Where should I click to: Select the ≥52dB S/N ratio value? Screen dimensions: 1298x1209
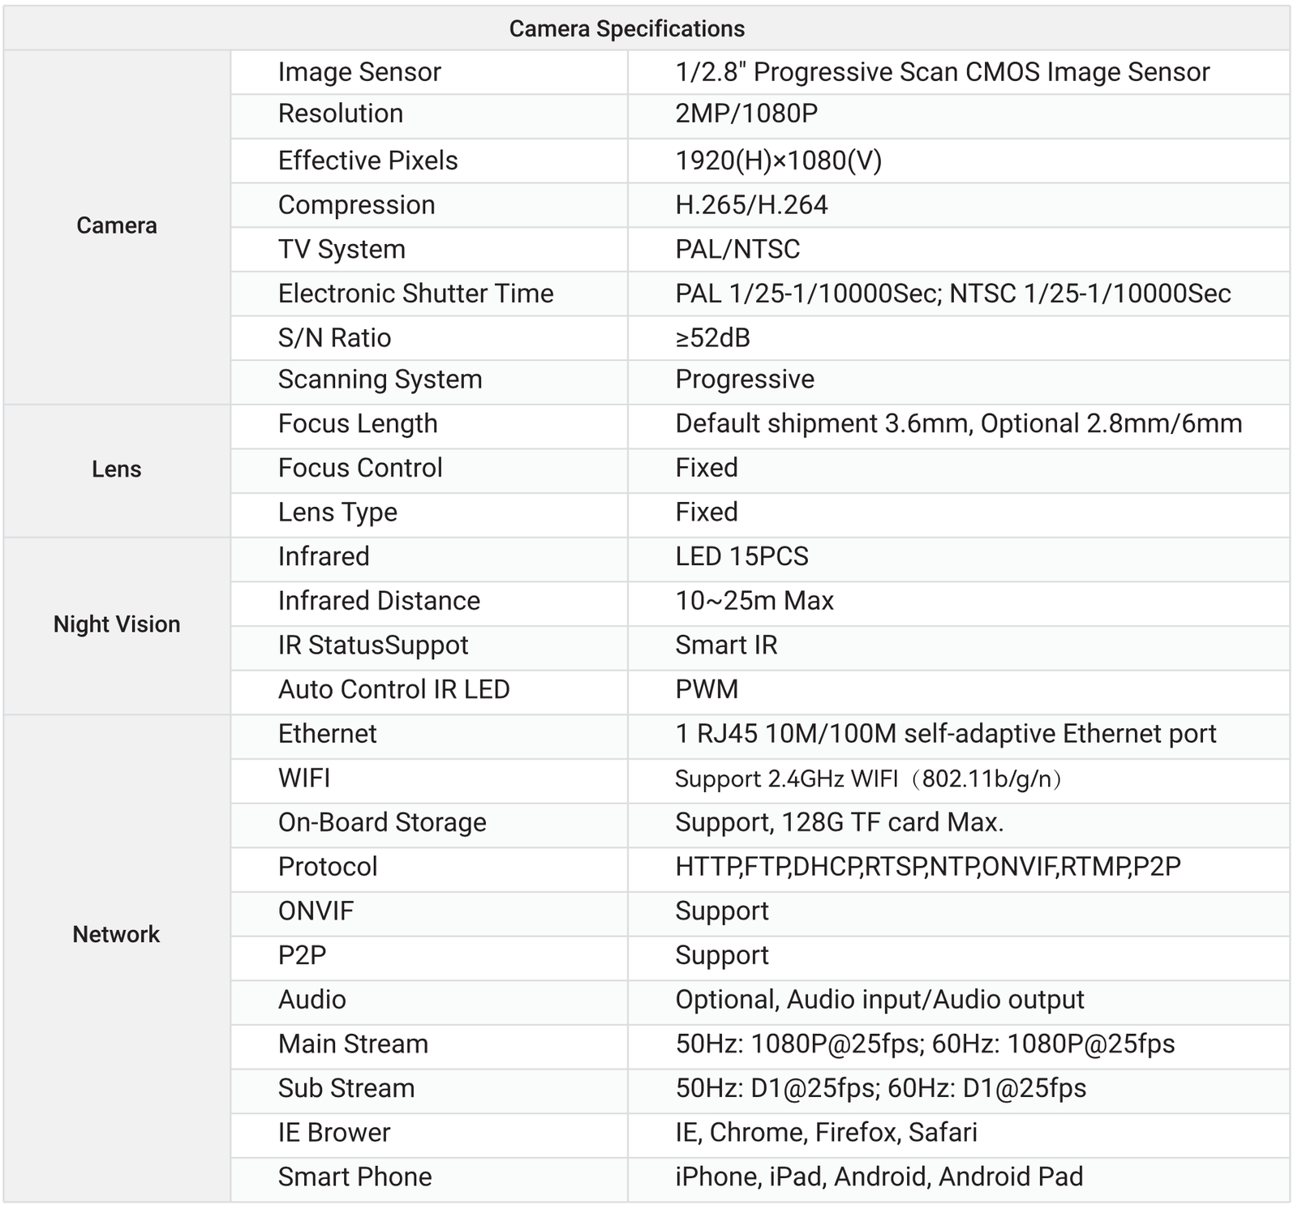tap(712, 338)
